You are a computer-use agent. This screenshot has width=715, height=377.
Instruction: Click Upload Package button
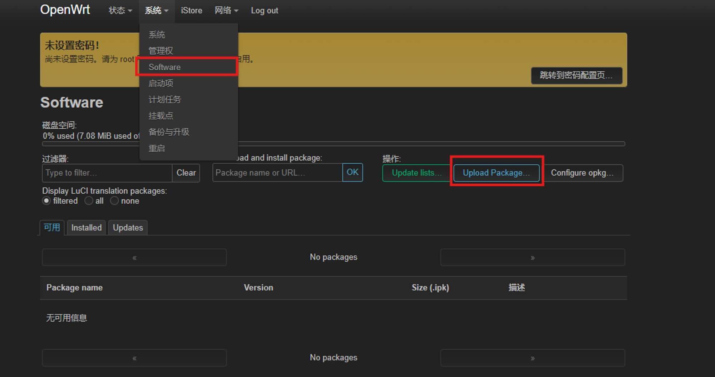click(x=496, y=173)
